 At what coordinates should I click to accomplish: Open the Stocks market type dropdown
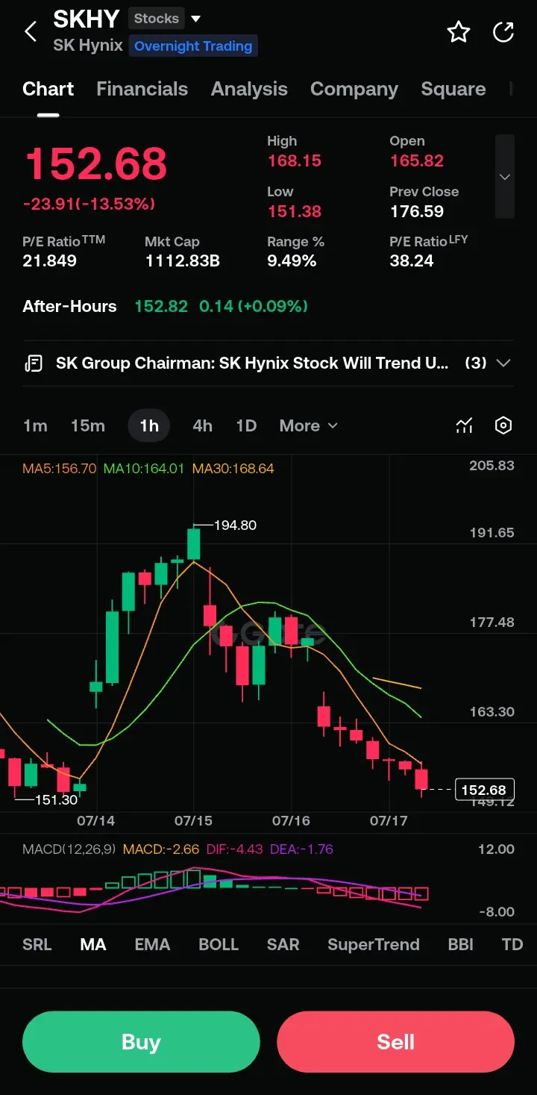tap(165, 19)
